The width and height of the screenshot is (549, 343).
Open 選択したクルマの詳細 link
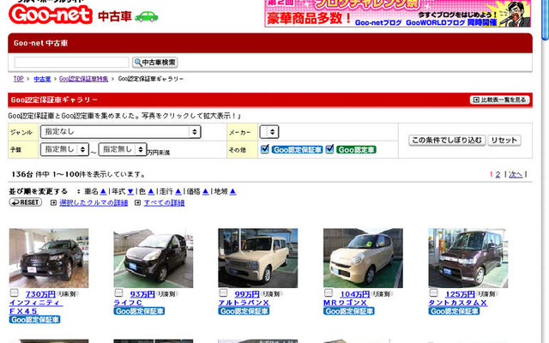94,202
